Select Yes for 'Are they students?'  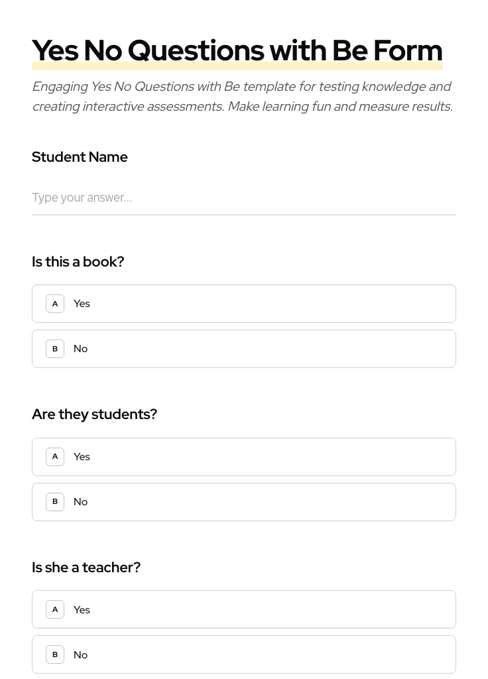(244, 456)
